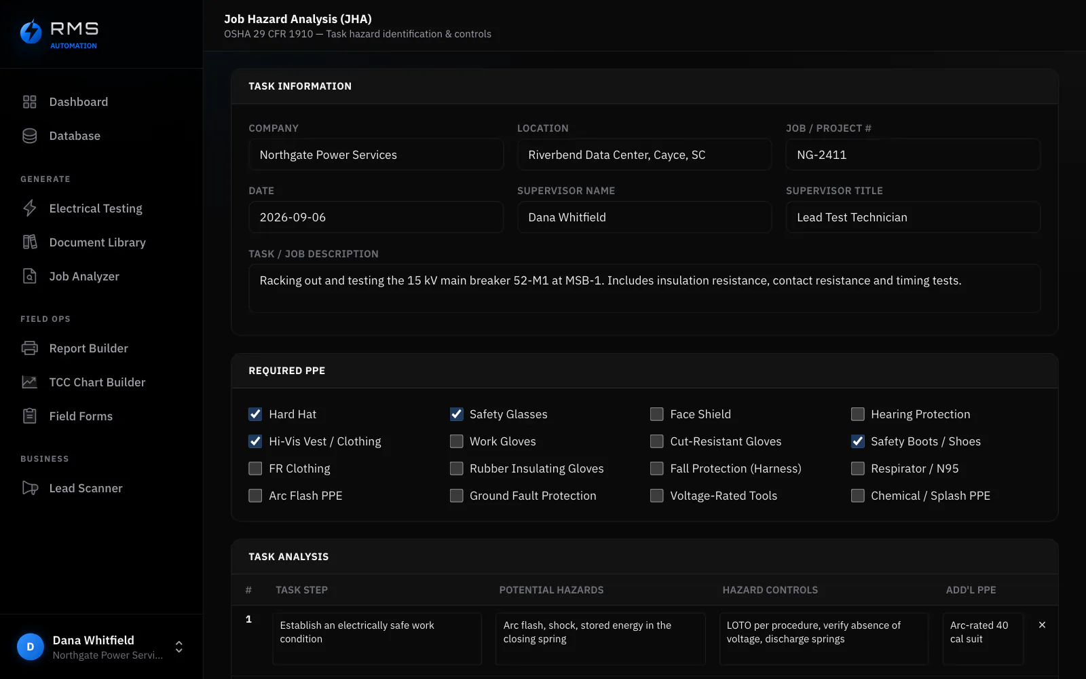Edit the Task / Job Description textbox

(644, 289)
